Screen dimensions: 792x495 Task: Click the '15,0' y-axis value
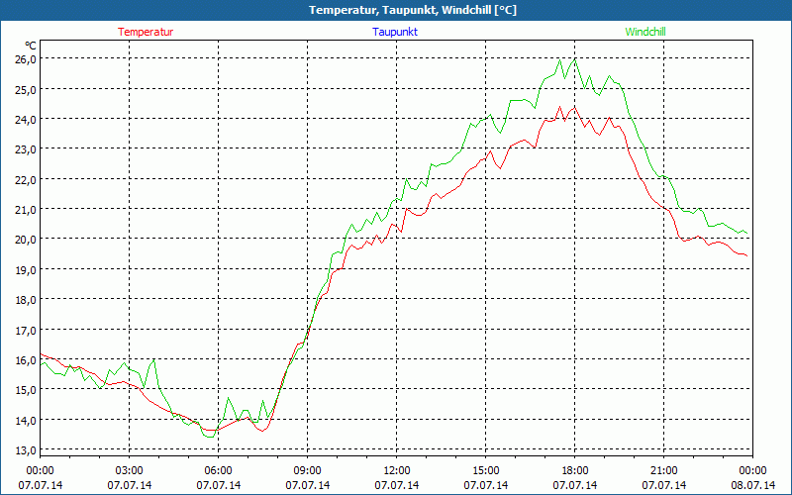[26, 389]
